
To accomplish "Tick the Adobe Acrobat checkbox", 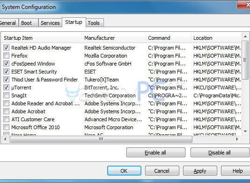I will pos(7,111).
